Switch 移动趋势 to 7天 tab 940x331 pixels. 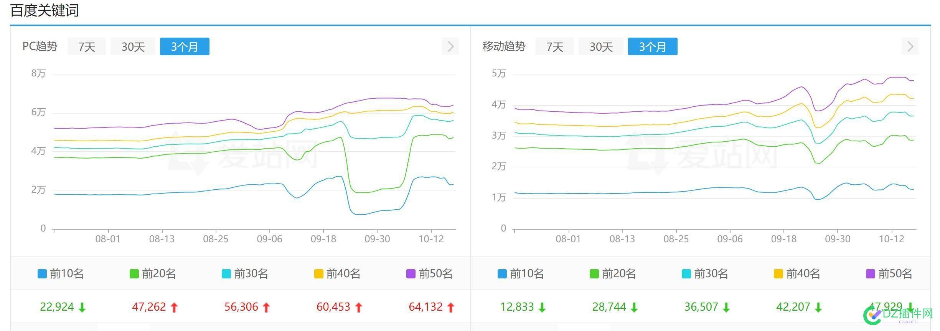pos(555,46)
